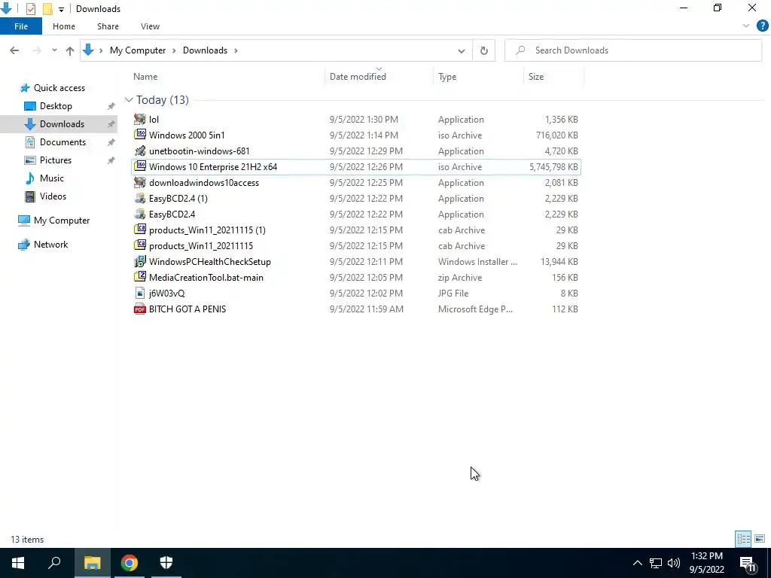
Task: Open the Start menu
Action: click(18, 563)
